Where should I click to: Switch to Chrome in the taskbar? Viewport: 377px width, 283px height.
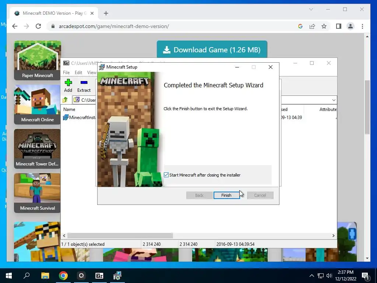(x=63, y=276)
